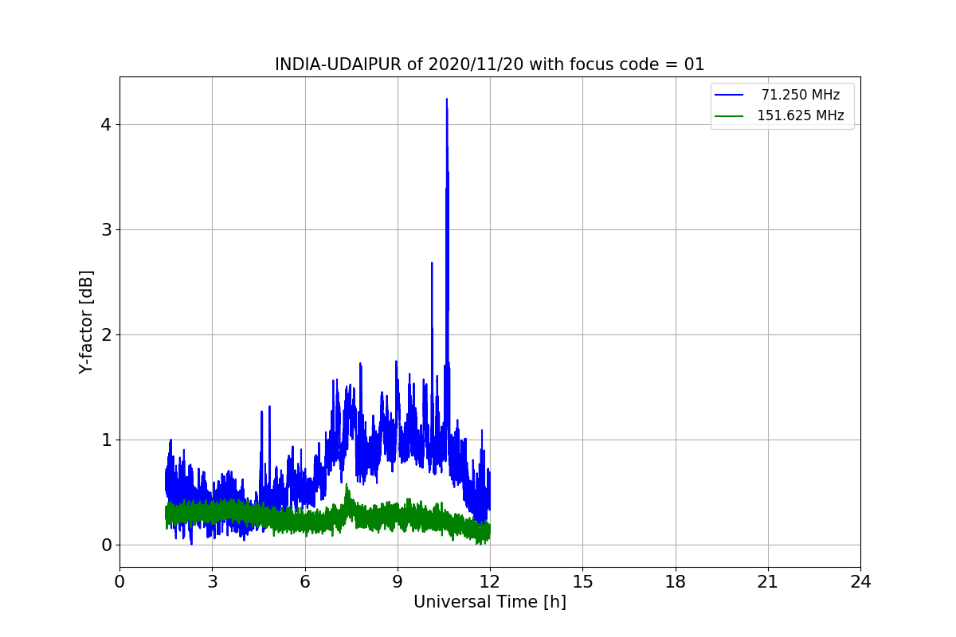
Task: Click x-axis tick label 12
Action: [x=490, y=582]
